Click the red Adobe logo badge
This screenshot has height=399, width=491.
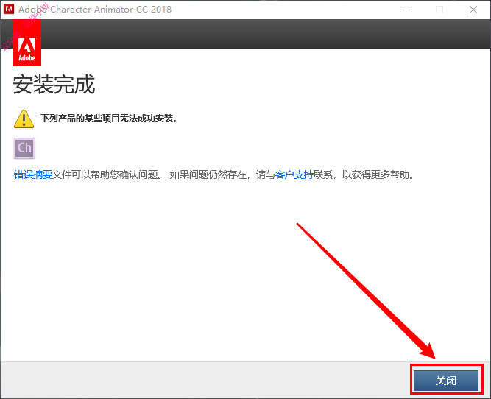tap(27, 43)
